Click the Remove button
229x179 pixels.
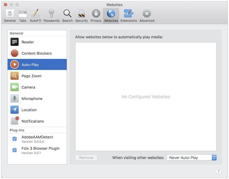tap(86, 158)
